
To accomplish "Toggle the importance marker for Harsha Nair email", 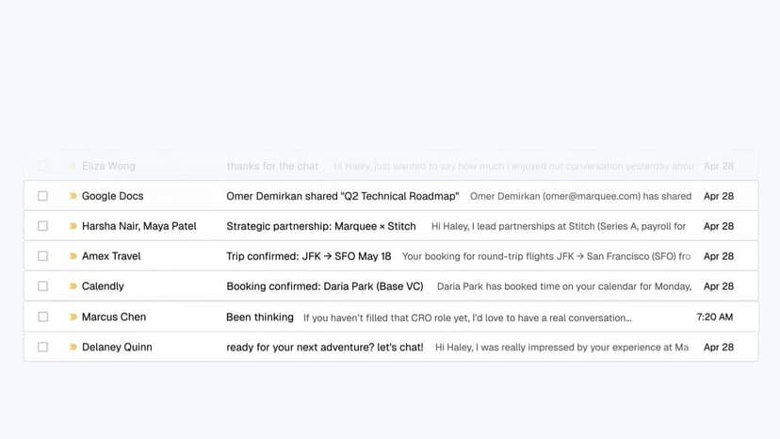I will coord(73,226).
